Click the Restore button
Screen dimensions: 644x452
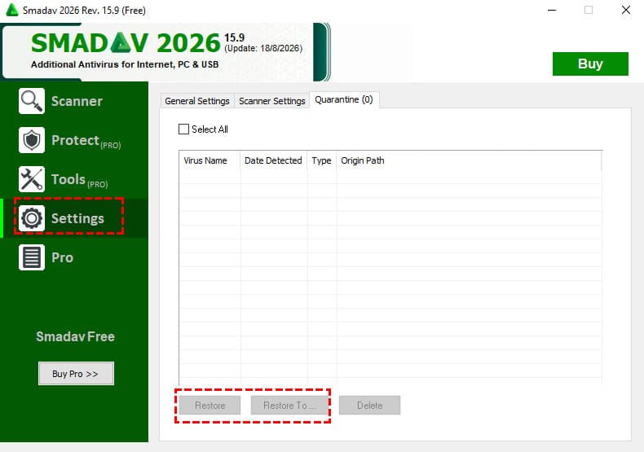click(210, 406)
